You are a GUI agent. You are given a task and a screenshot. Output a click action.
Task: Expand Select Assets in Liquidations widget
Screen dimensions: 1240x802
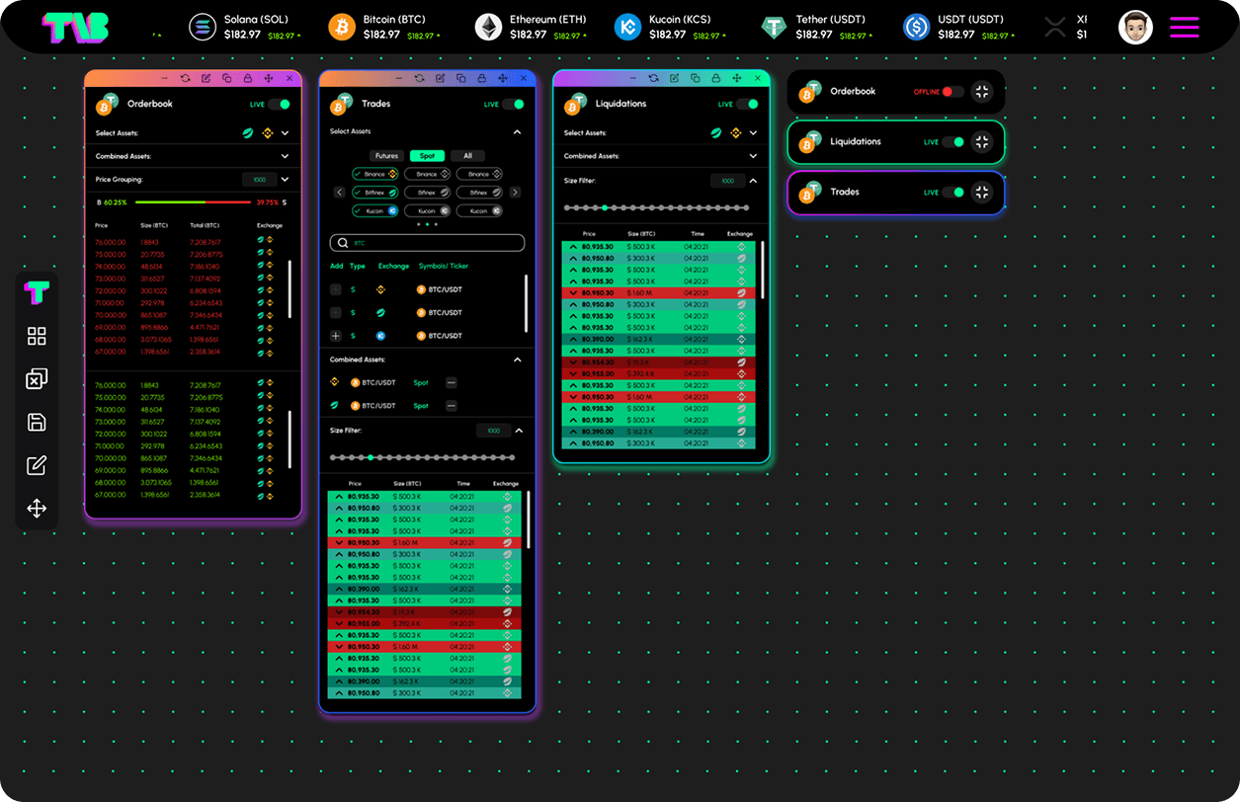[753, 132]
